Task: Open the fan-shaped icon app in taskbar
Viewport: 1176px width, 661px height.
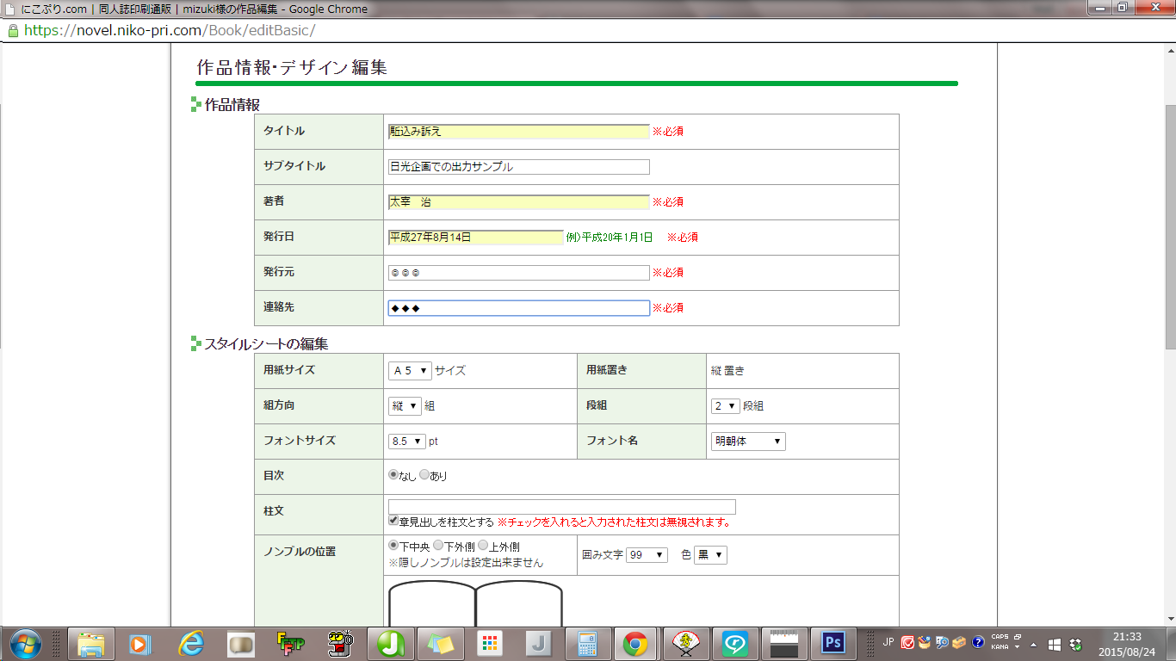Action: tap(687, 643)
